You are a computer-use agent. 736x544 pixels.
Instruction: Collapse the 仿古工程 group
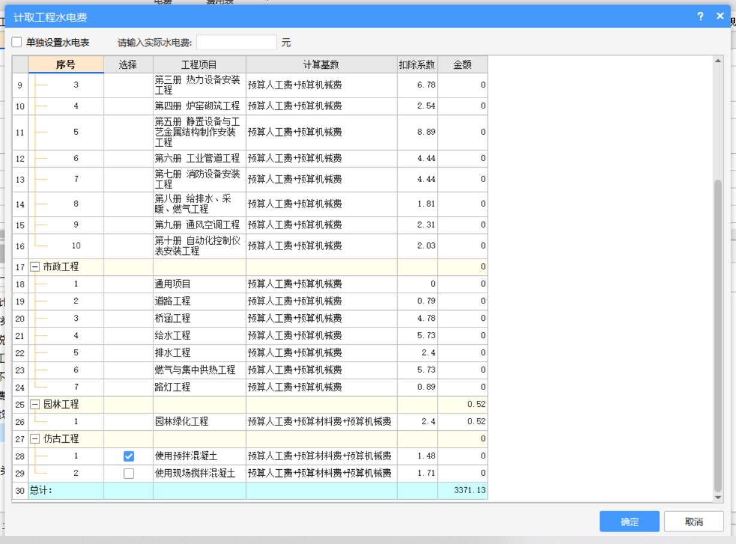pos(35,439)
